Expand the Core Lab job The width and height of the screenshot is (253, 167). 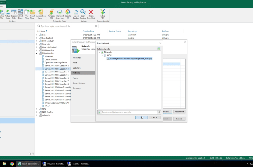click(x=37, y=44)
